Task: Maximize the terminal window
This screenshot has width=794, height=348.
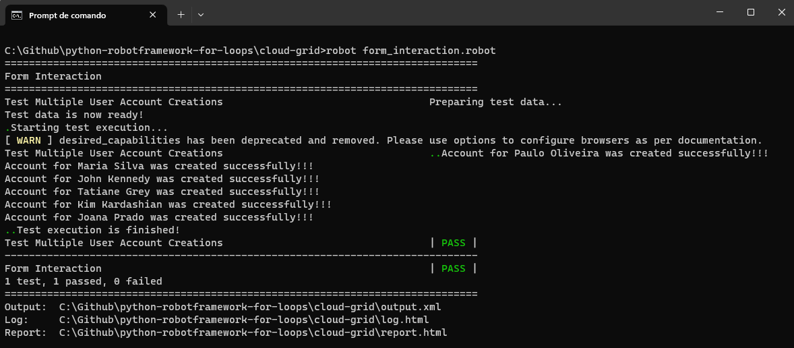Action: pos(750,12)
